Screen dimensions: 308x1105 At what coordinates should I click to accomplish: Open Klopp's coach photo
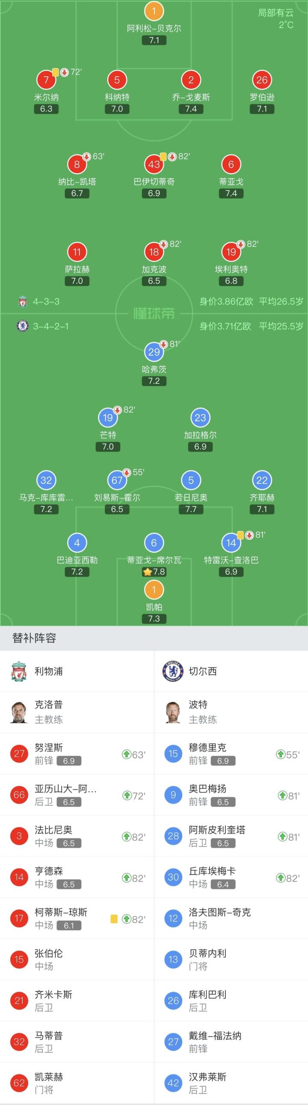(19, 712)
